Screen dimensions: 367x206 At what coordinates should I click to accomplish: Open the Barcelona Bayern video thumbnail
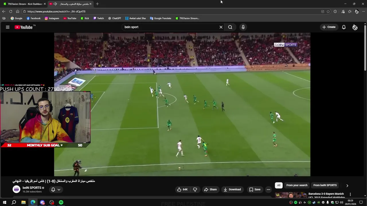pos(291,195)
